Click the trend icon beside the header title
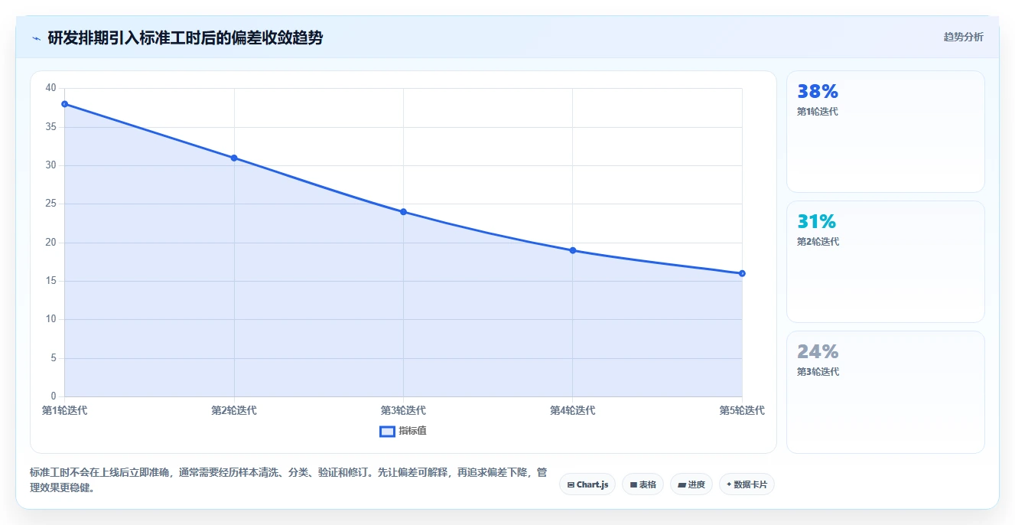Screen dimensions: 1015x525 point(37,38)
